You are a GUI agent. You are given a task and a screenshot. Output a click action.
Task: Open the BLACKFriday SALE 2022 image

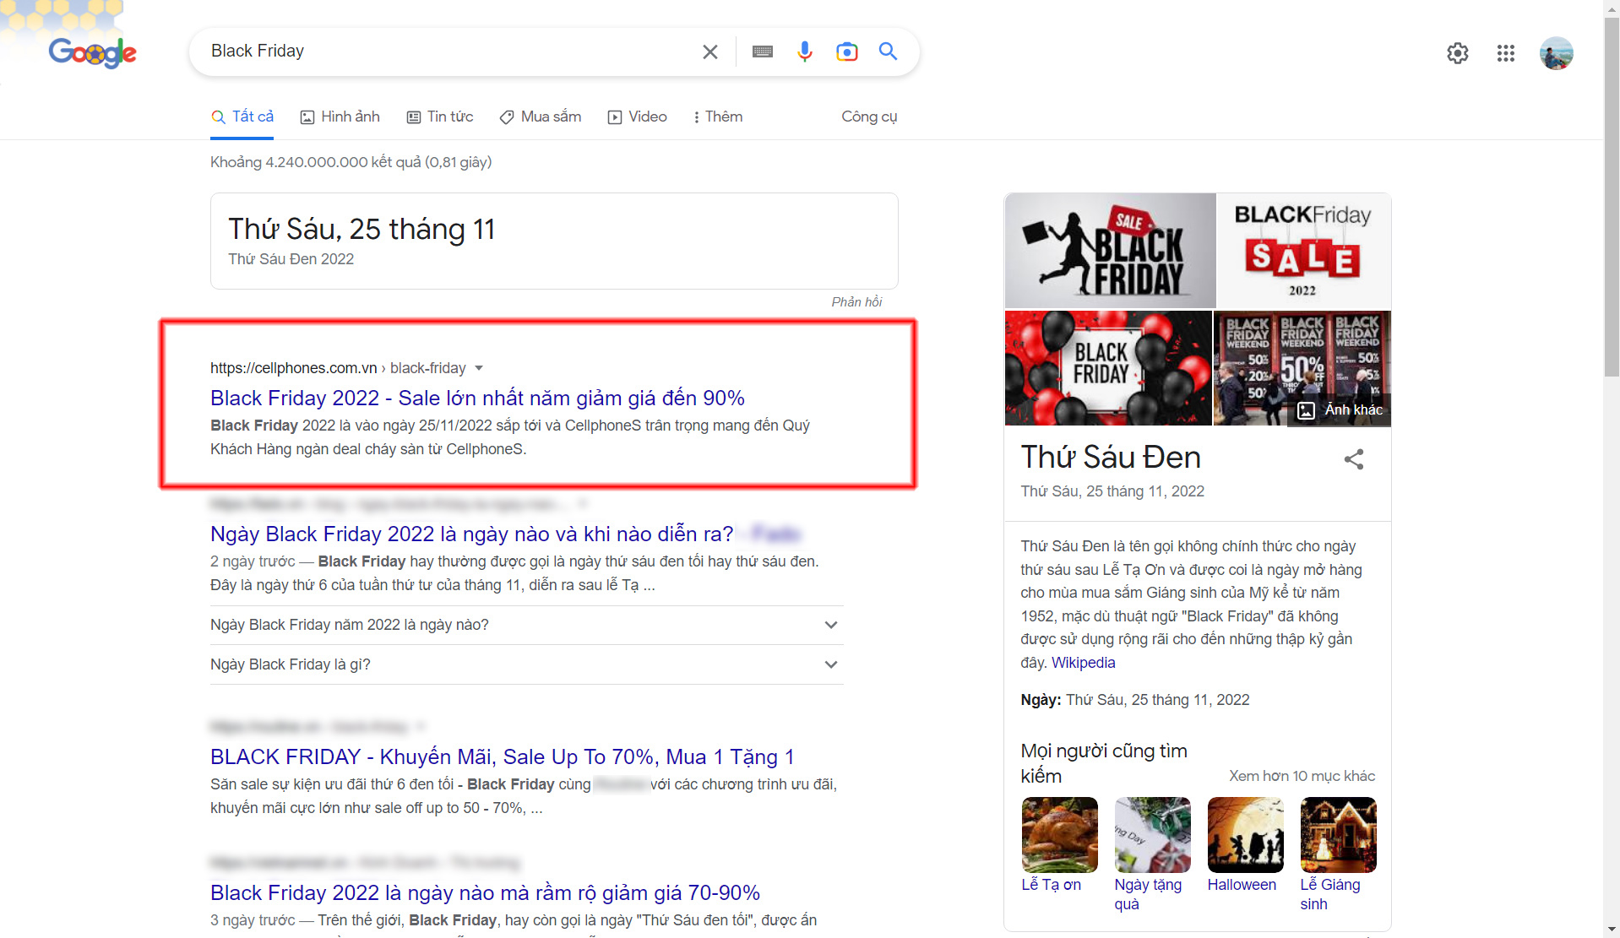[x=1304, y=251]
